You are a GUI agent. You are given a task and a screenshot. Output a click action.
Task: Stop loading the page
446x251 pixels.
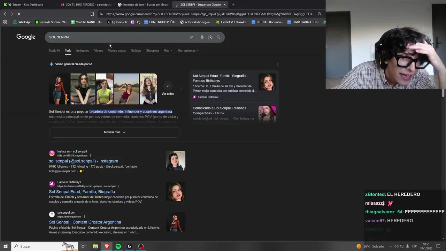click(19, 14)
